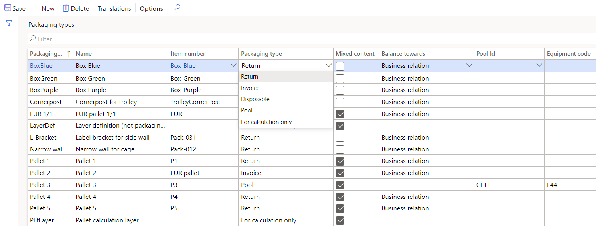Image resolution: width=596 pixels, height=226 pixels.
Task: Click the search magnifier icon in toolbar
Action: tap(177, 8)
